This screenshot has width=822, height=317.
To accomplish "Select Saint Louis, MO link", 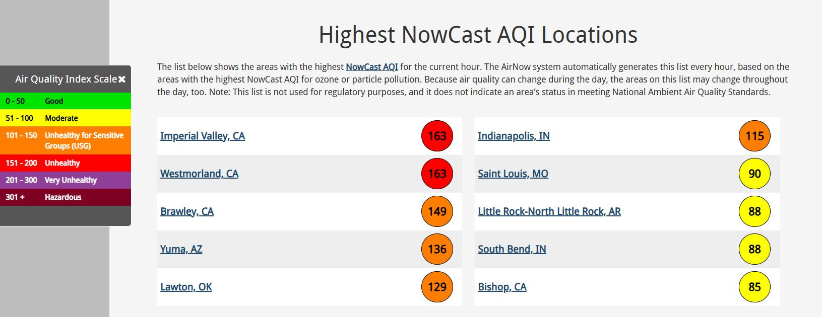I will 513,174.
